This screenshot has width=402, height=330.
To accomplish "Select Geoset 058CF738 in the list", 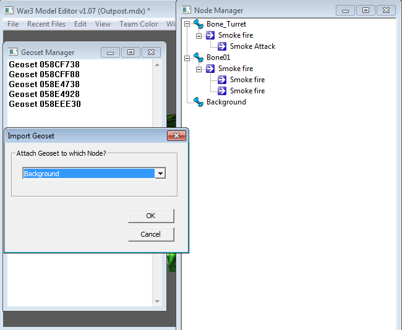I will pyautogui.click(x=45, y=64).
